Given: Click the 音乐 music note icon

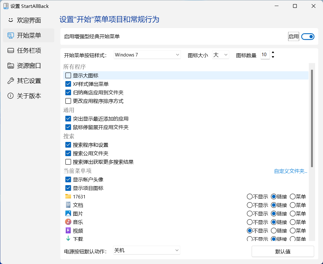Looking at the screenshot, I should click(68, 222).
